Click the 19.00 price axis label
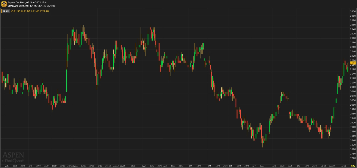The width and height of the screenshot is (357, 168). click(353, 127)
